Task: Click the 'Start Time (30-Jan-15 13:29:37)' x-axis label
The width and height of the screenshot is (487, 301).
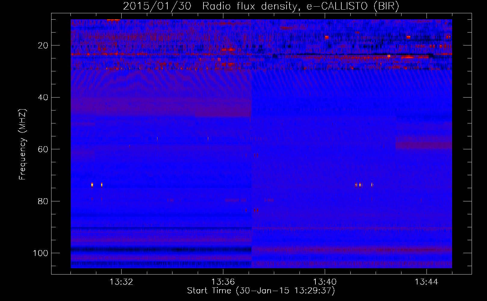Action: [x=261, y=291]
